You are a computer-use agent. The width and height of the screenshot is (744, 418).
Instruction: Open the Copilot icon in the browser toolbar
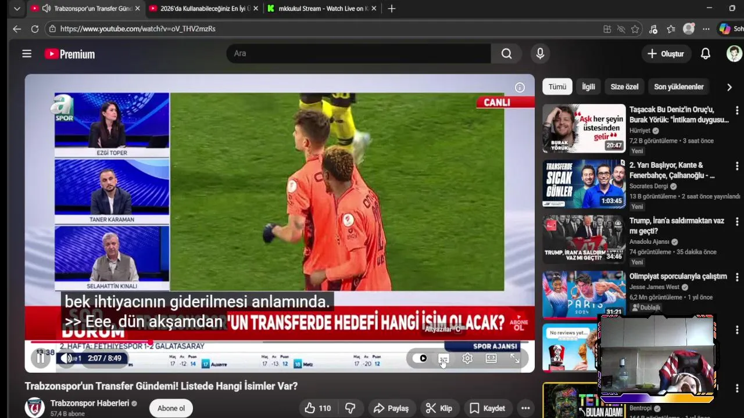725,28
